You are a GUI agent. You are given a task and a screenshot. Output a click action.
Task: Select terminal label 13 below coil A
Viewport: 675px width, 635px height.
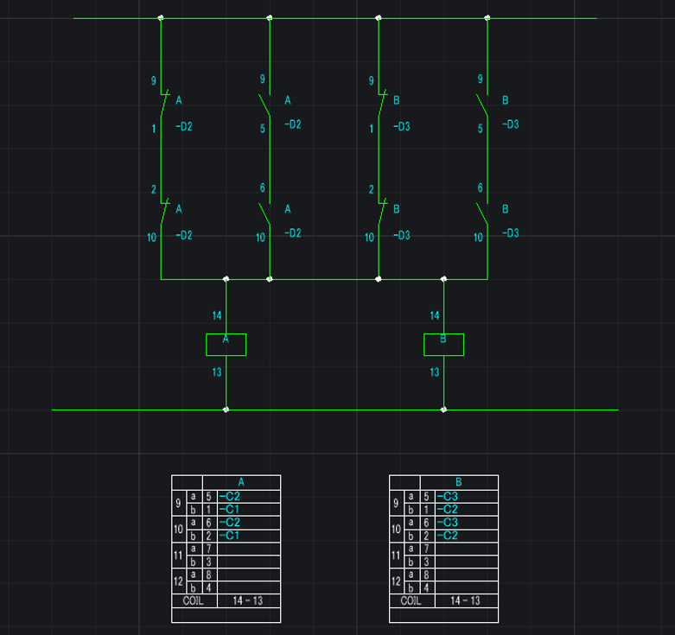(217, 372)
